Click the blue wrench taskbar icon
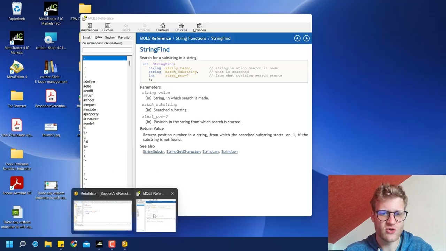Viewport: 446px width, 251px height. tap(35, 244)
